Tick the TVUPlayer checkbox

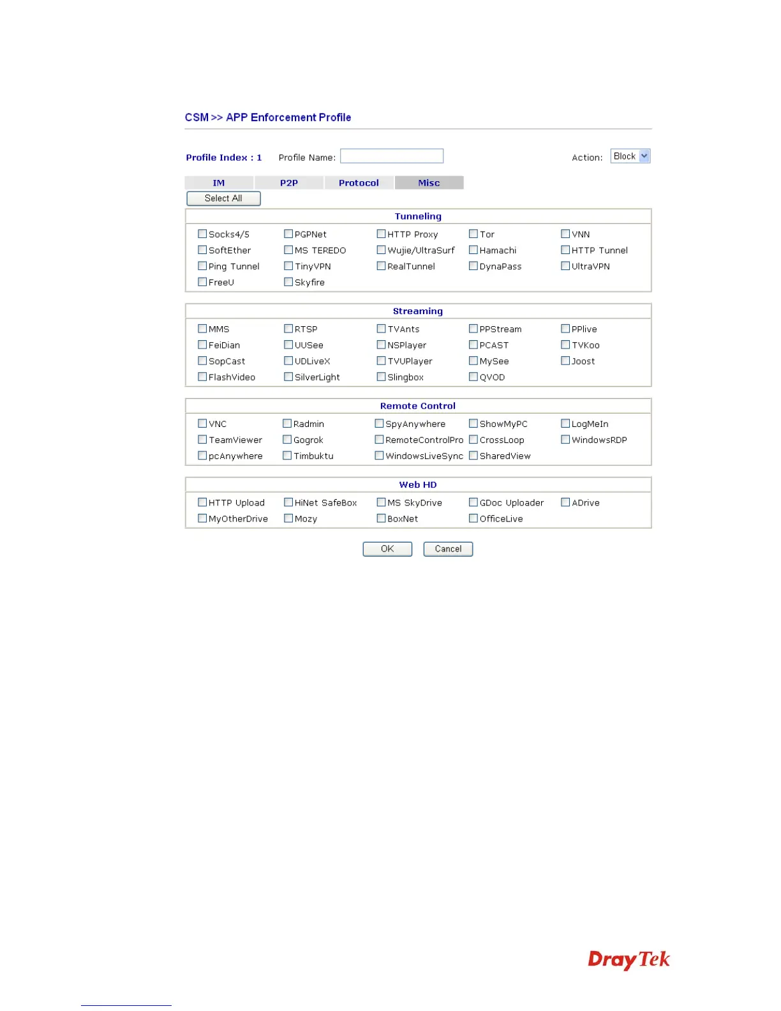pyautogui.click(x=381, y=361)
